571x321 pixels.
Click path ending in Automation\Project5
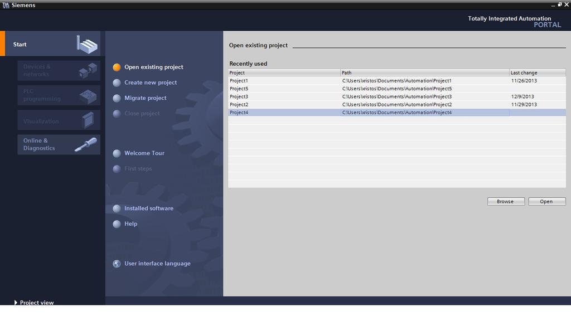point(397,89)
